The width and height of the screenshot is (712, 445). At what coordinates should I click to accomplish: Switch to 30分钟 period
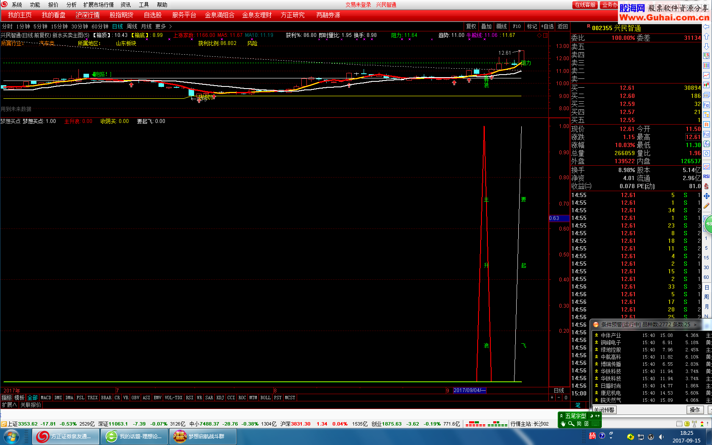(x=79, y=26)
